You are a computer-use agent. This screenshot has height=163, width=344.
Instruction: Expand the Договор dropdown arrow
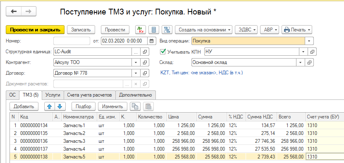pyautogui.click(x=136, y=73)
